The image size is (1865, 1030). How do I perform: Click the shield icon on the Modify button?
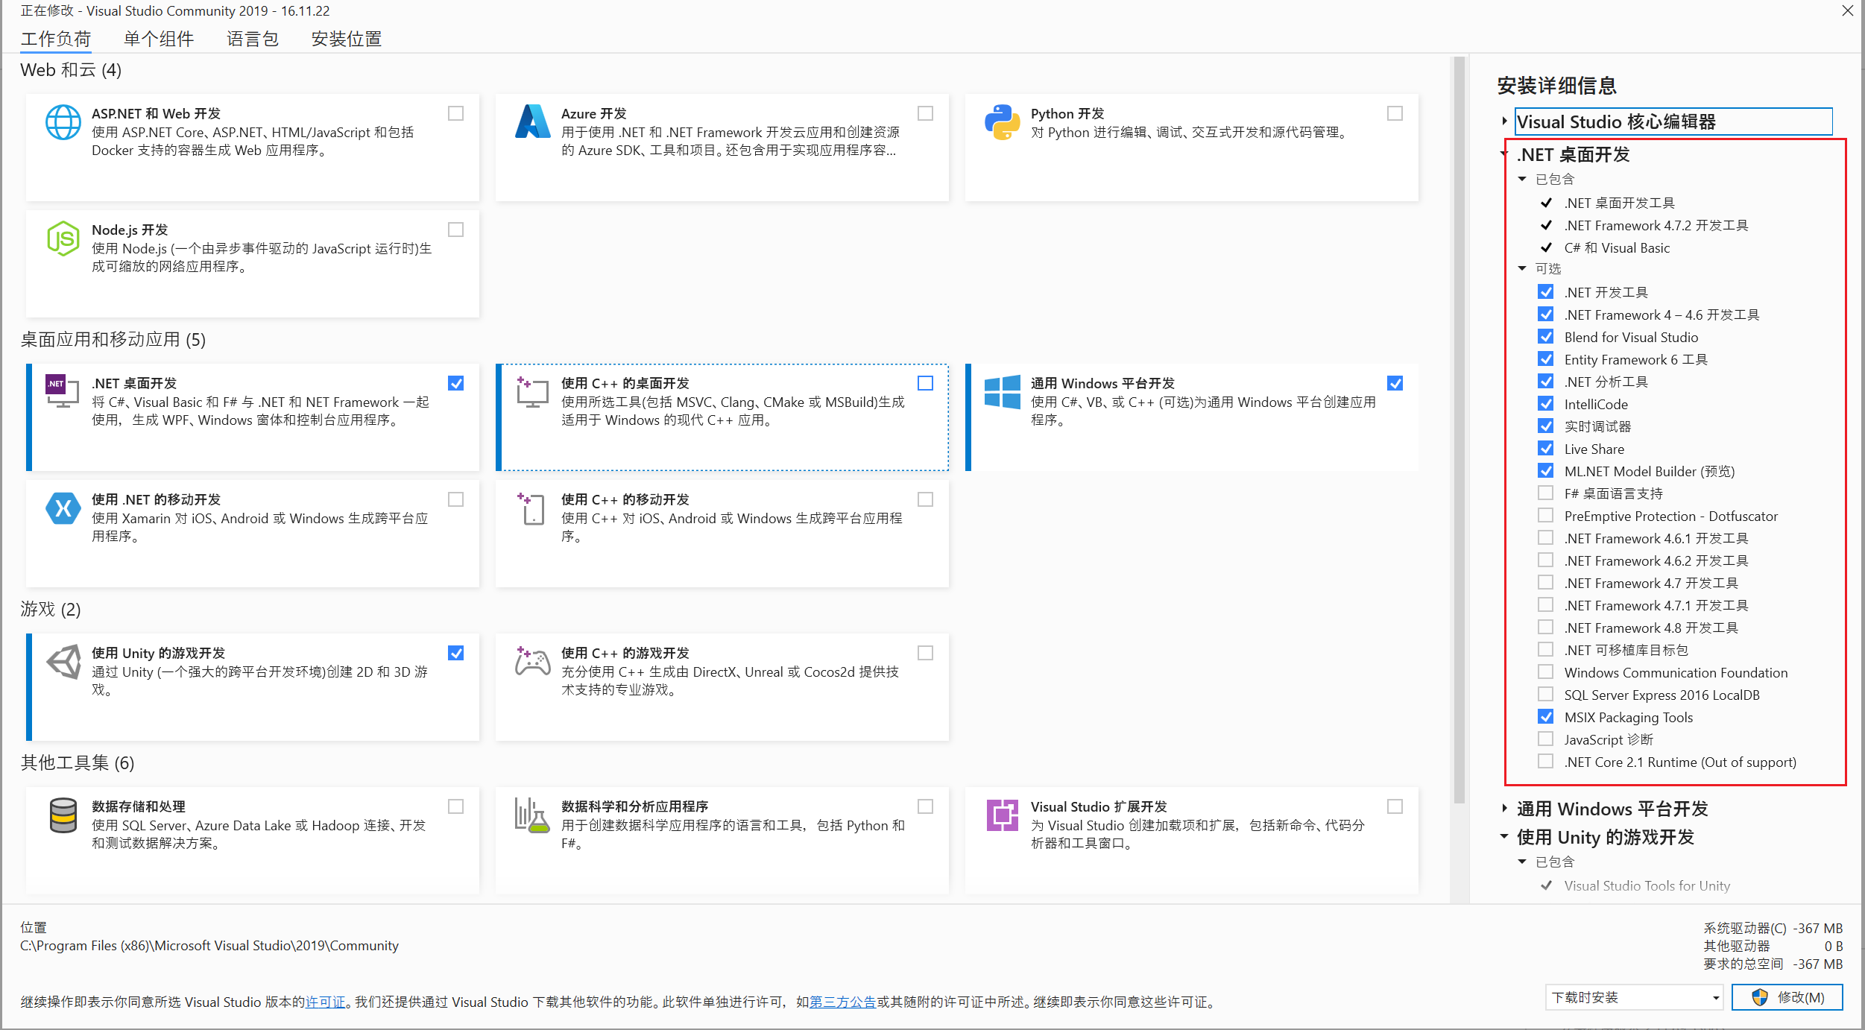[1760, 997]
